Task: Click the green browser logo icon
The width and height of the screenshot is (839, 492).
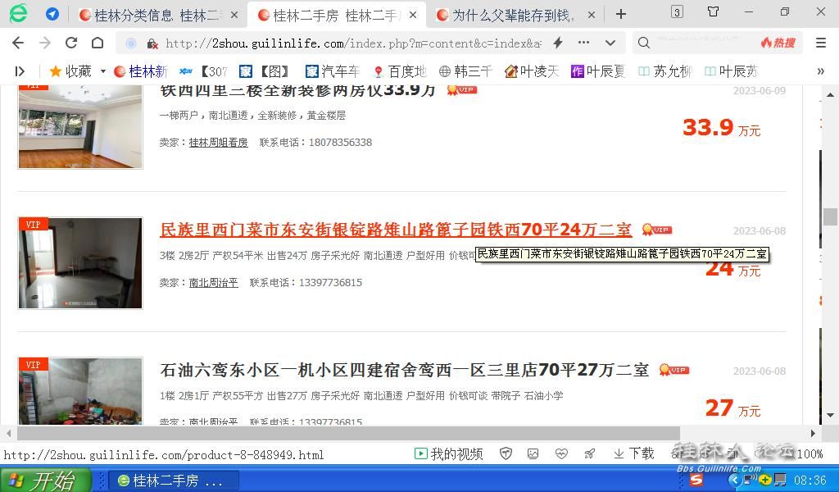Action: tap(18, 14)
